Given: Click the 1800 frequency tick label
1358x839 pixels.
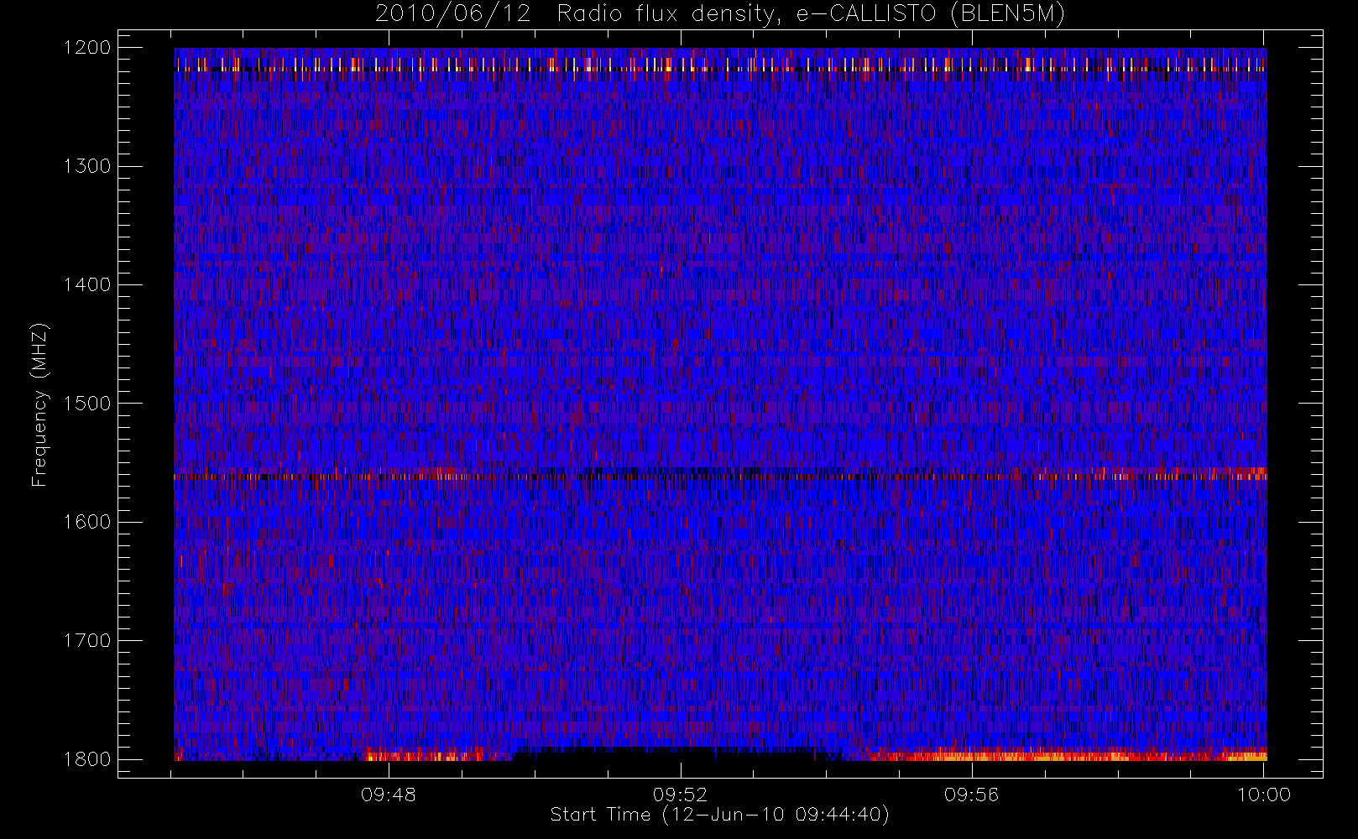Looking at the screenshot, I should point(87,759).
